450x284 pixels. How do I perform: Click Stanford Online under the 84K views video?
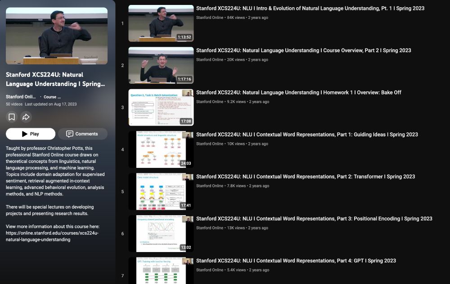click(x=210, y=18)
